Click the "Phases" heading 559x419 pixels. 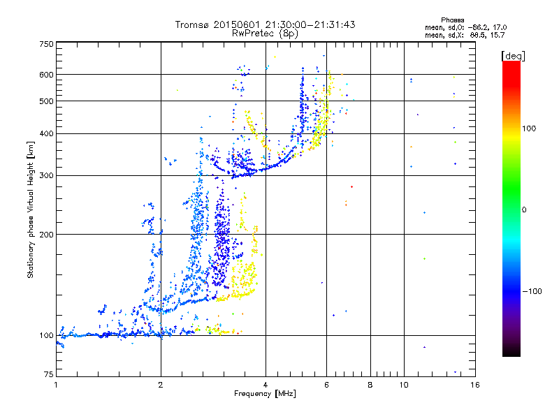point(453,20)
